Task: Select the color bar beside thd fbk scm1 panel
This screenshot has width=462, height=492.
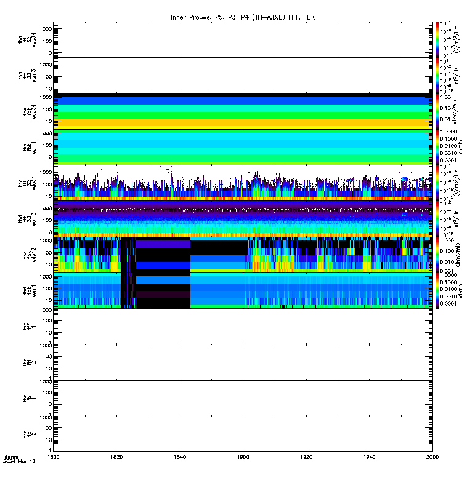Action: [x=437, y=290]
